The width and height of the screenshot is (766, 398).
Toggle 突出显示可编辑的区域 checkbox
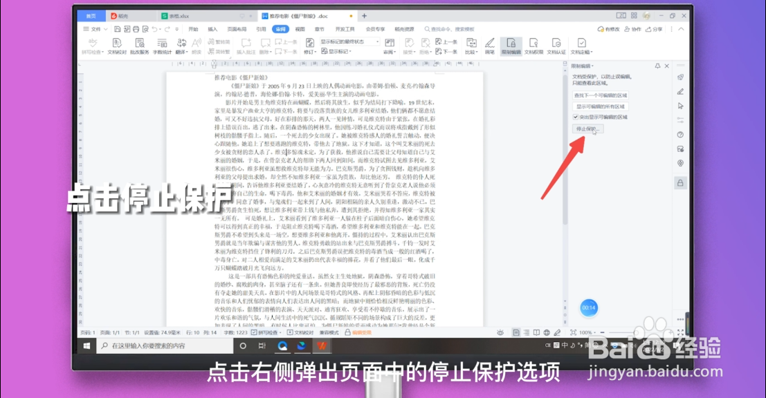point(576,117)
